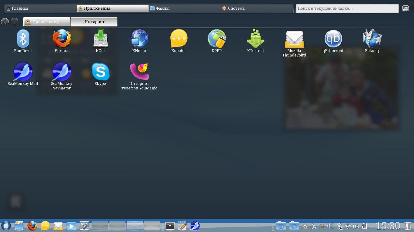
Task: Launch Интернет телефон YouMagic
Action: coord(139,76)
